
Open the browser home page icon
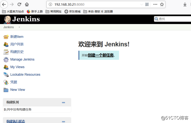coord(27,4)
